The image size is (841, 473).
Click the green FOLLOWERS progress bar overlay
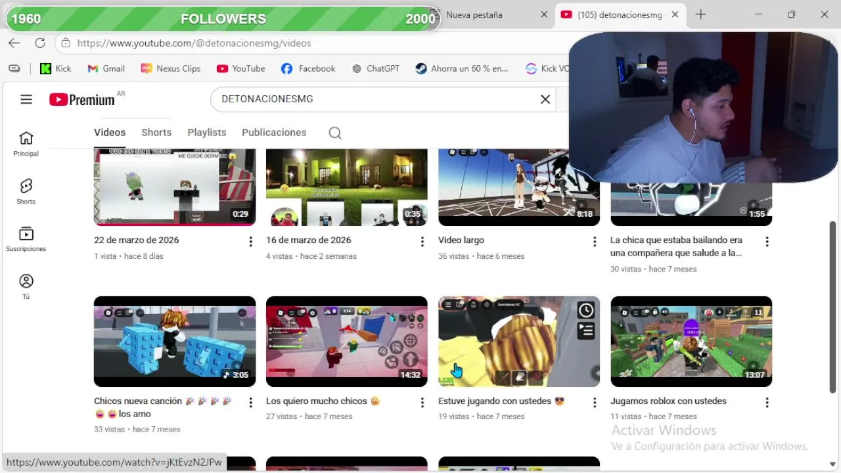222,18
